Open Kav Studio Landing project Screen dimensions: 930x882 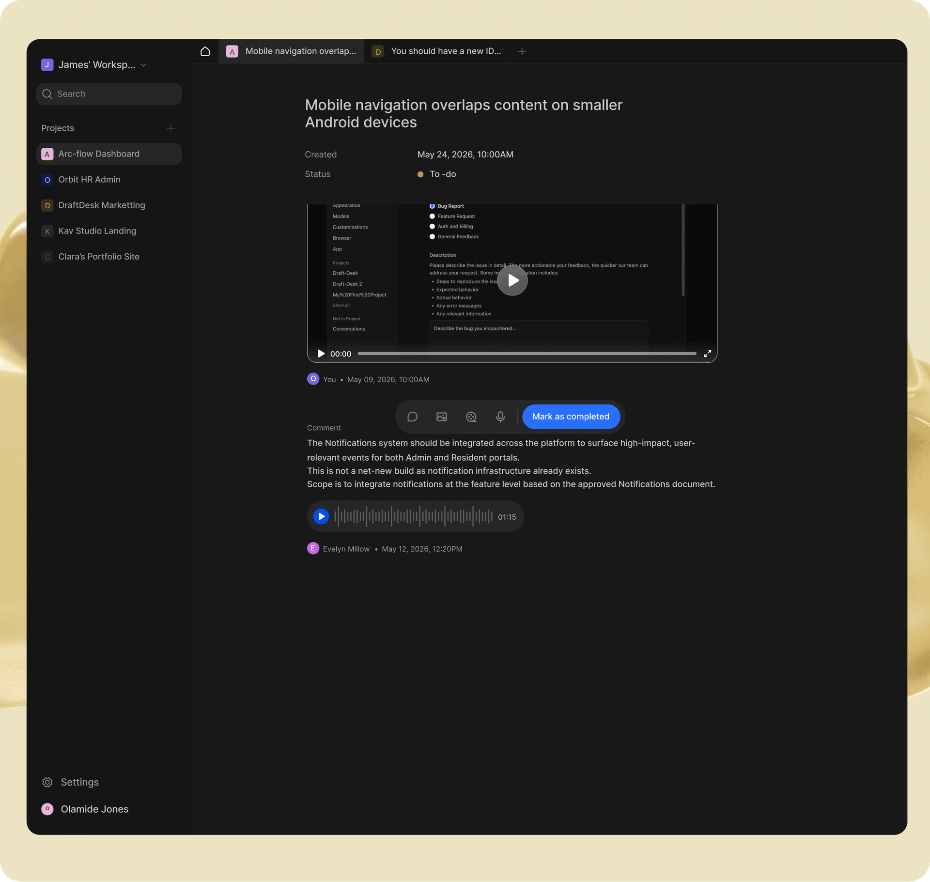click(x=109, y=231)
